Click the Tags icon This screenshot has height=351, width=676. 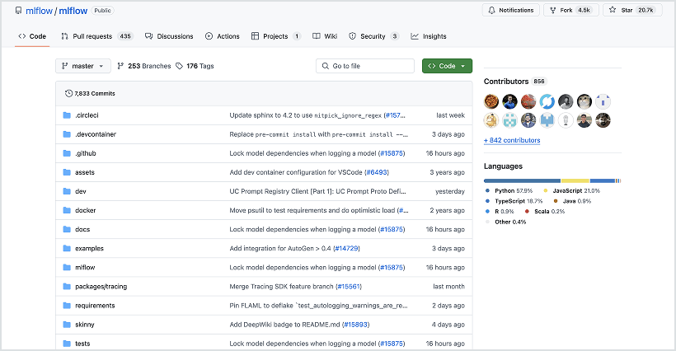point(180,66)
